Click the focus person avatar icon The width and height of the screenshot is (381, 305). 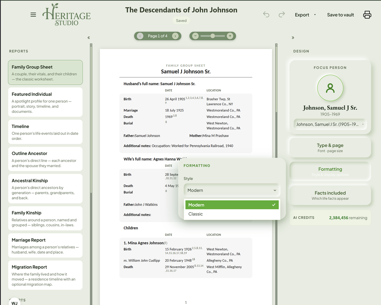tap(330, 88)
